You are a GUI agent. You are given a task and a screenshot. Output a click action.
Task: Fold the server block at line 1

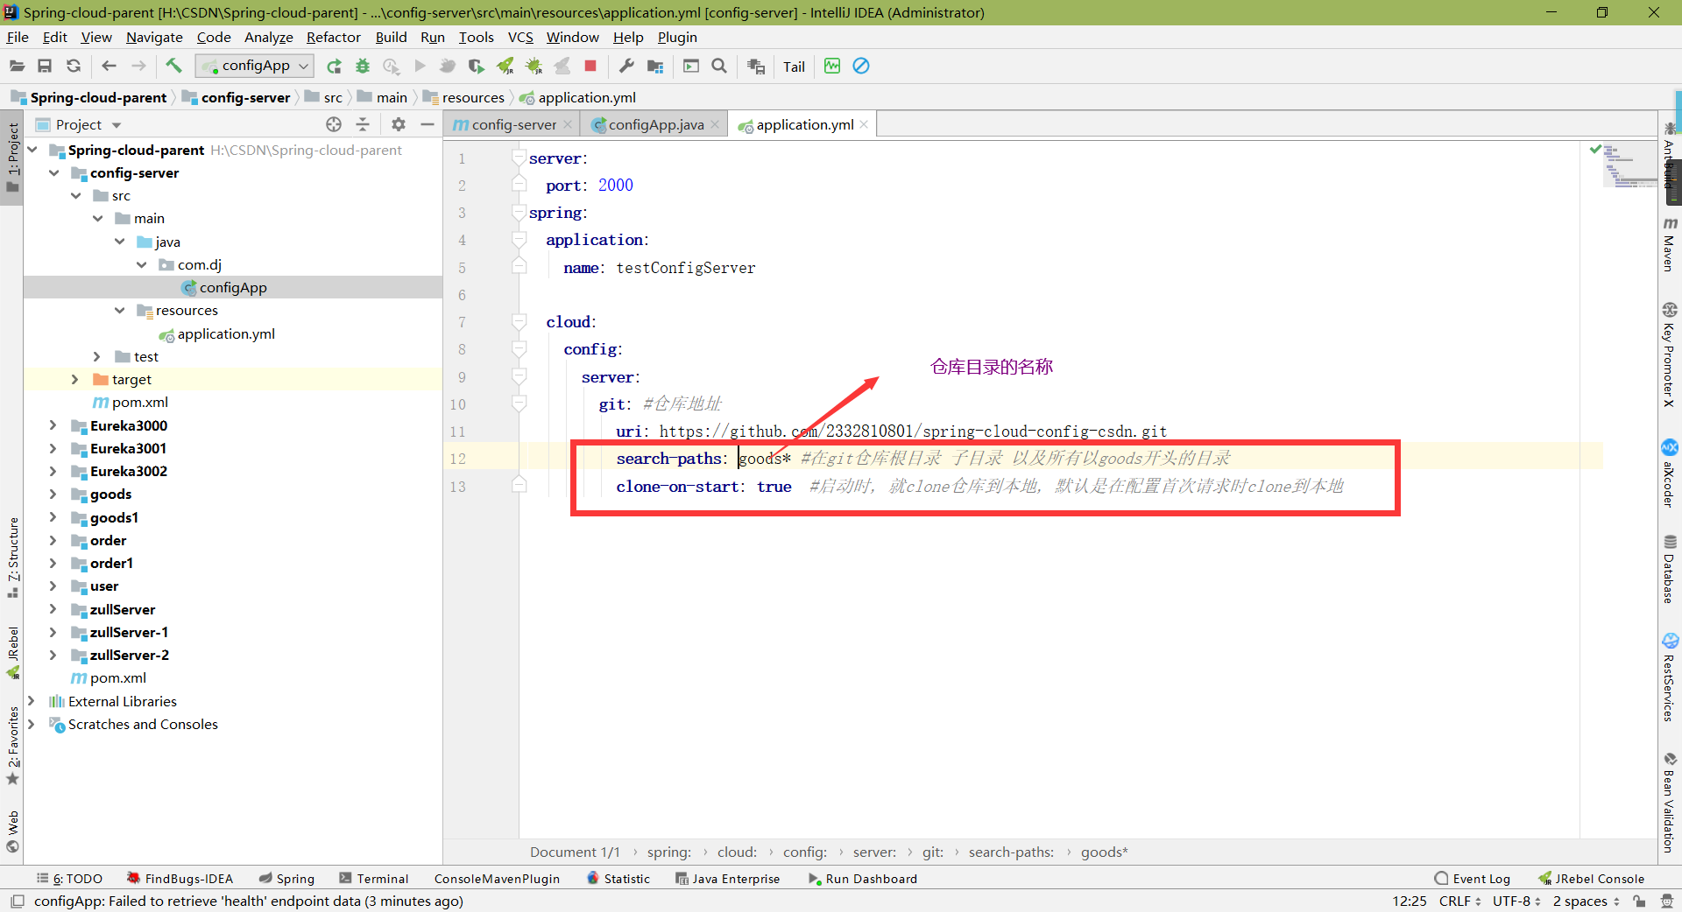pos(519,158)
